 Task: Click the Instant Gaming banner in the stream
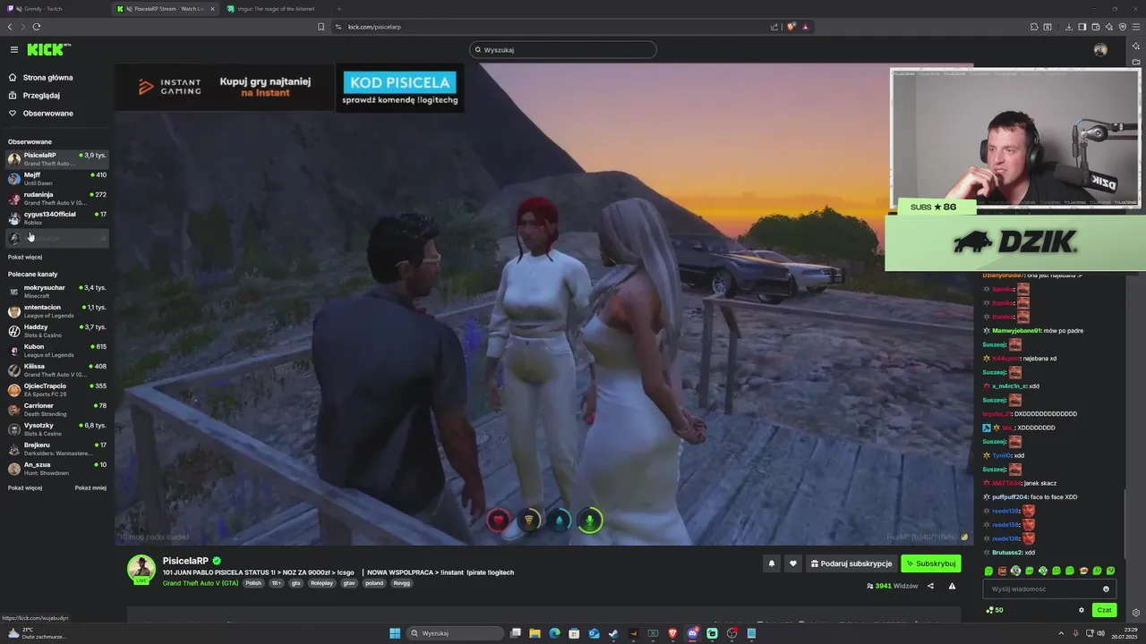point(224,87)
